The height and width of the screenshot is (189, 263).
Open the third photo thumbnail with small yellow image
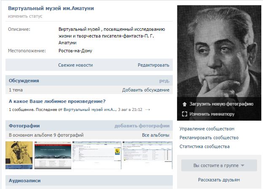[x=97, y=155]
